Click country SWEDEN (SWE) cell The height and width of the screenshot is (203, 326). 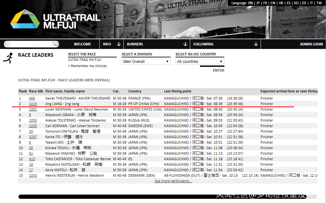point(140,126)
